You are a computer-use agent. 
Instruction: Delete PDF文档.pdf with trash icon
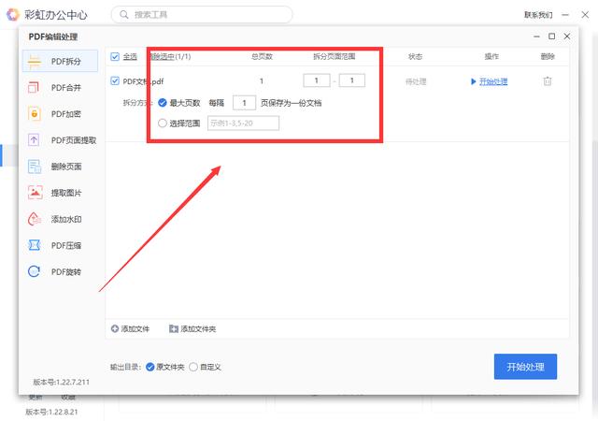tap(548, 81)
